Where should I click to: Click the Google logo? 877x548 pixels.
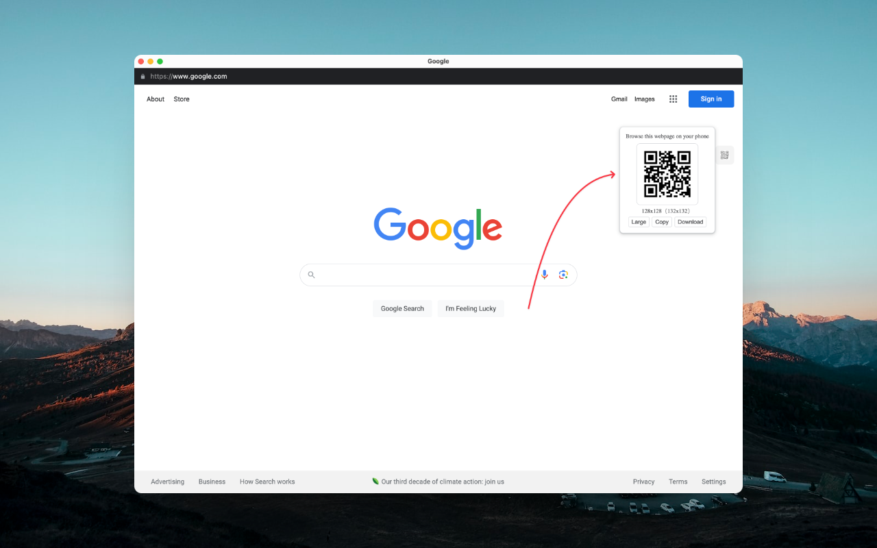point(438,228)
